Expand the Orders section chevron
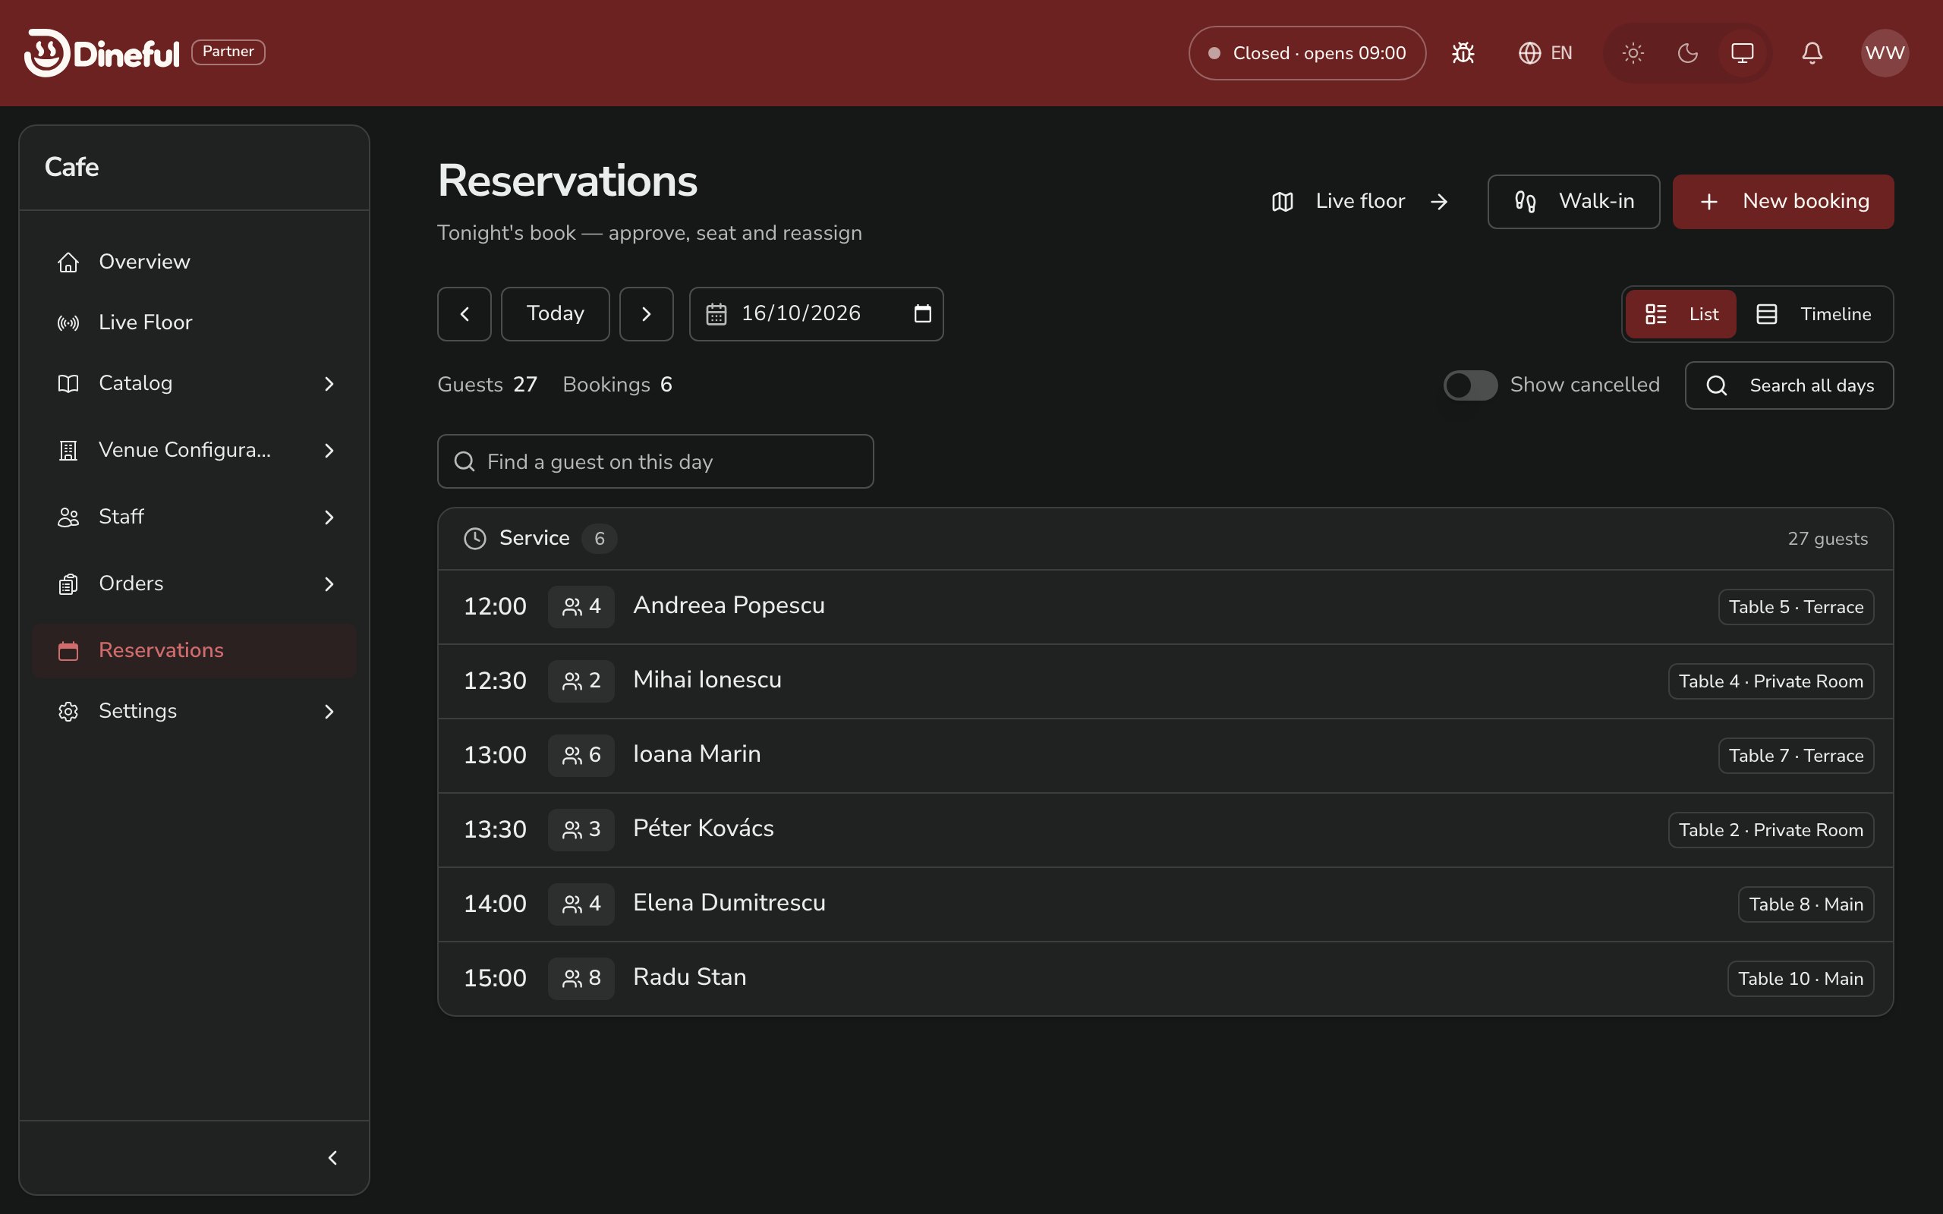The width and height of the screenshot is (1943, 1214). (329, 583)
